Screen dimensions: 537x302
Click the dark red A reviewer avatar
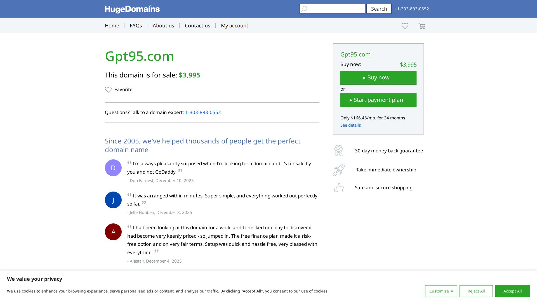point(113,232)
